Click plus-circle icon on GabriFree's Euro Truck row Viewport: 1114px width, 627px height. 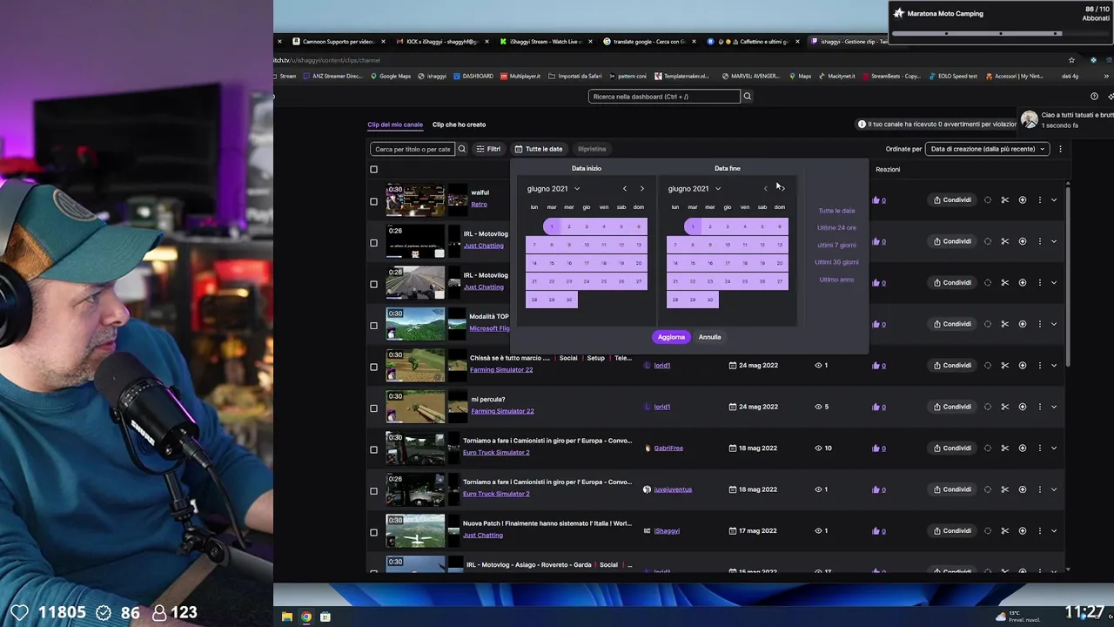click(1023, 448)
